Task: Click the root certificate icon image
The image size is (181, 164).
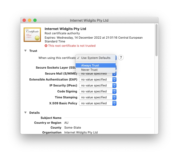Action: click(32, 35)
